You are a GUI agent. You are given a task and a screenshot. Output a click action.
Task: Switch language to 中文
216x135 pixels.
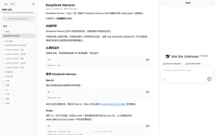tap(6, 4)
